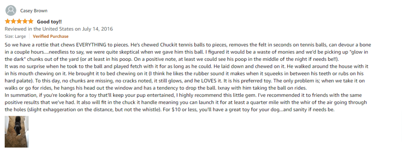Click the second orange rating star
The image size is (402, 149).
pos(13,21)
